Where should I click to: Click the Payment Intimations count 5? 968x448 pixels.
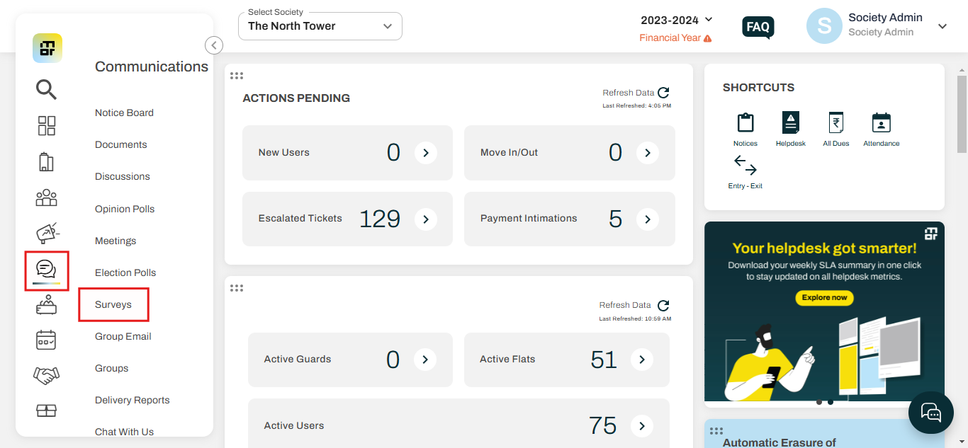(615, 219)
